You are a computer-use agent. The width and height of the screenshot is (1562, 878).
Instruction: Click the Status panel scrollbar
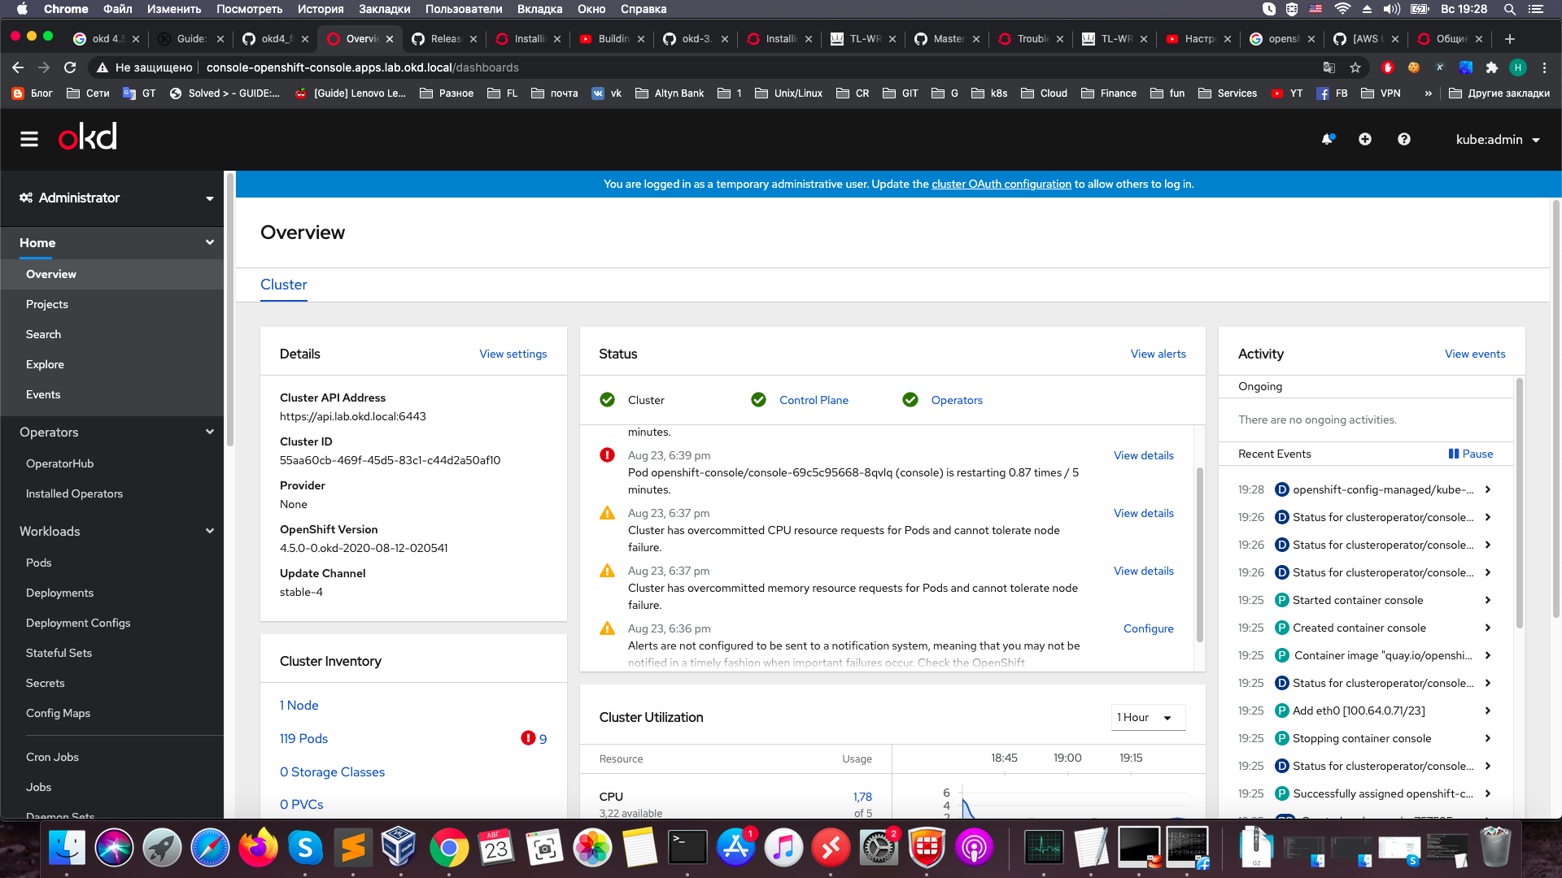1199,553
